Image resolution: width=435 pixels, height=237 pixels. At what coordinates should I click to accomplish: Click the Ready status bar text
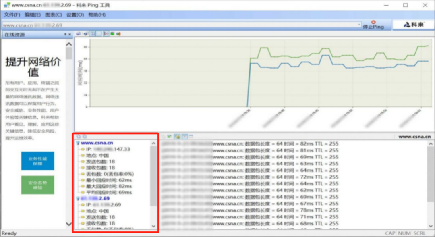point(9,233)
